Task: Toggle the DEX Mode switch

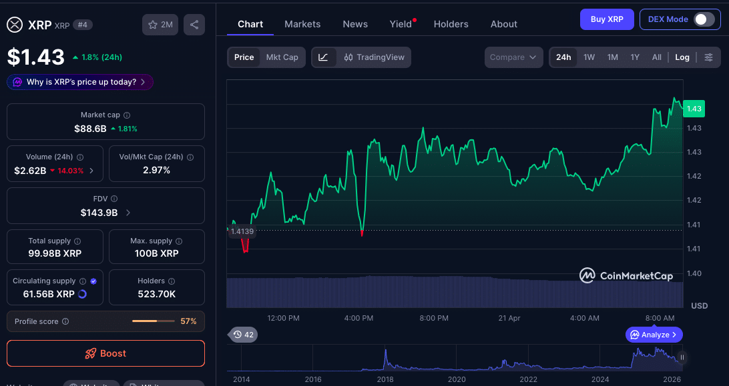Action: [x=704, y=19]
